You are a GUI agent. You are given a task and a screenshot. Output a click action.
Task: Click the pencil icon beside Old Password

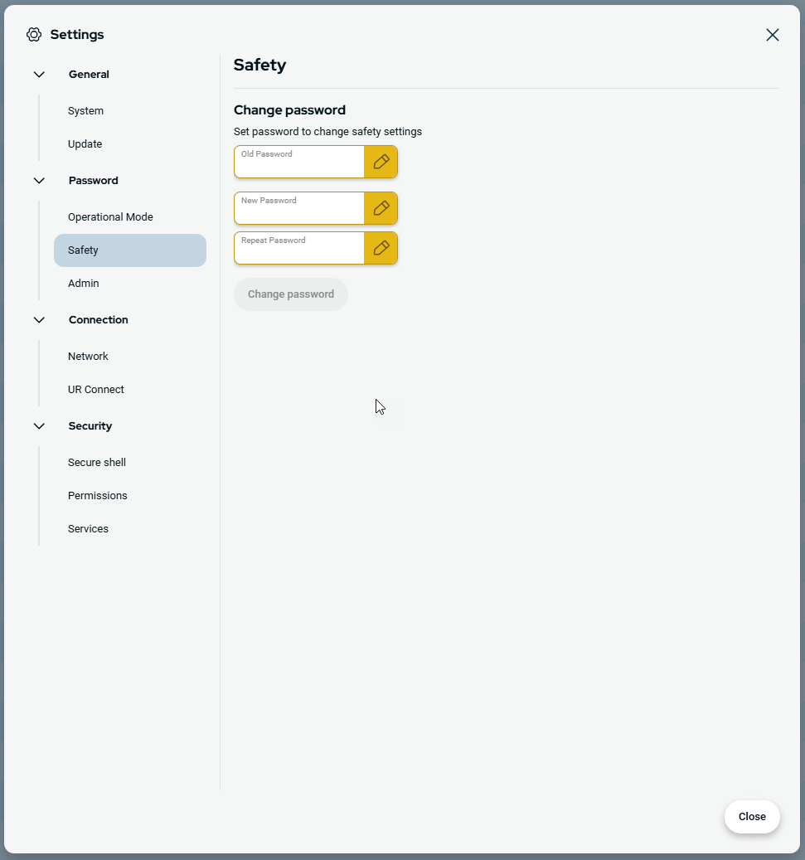(x=381, y=162)
